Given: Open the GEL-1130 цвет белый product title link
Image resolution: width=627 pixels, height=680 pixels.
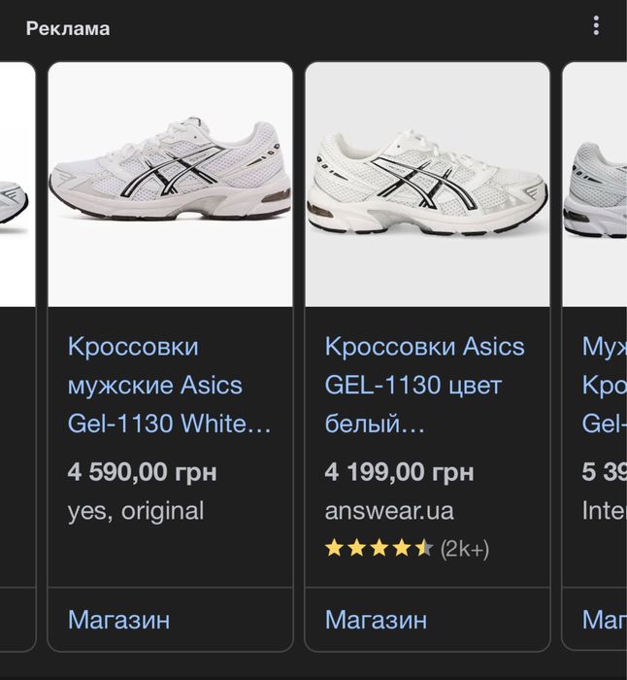Looking at the screenshot, I should click(x=424, y=386).
